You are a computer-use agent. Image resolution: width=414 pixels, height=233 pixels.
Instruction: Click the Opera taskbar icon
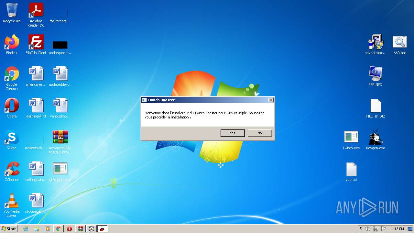tap(69, 229)
